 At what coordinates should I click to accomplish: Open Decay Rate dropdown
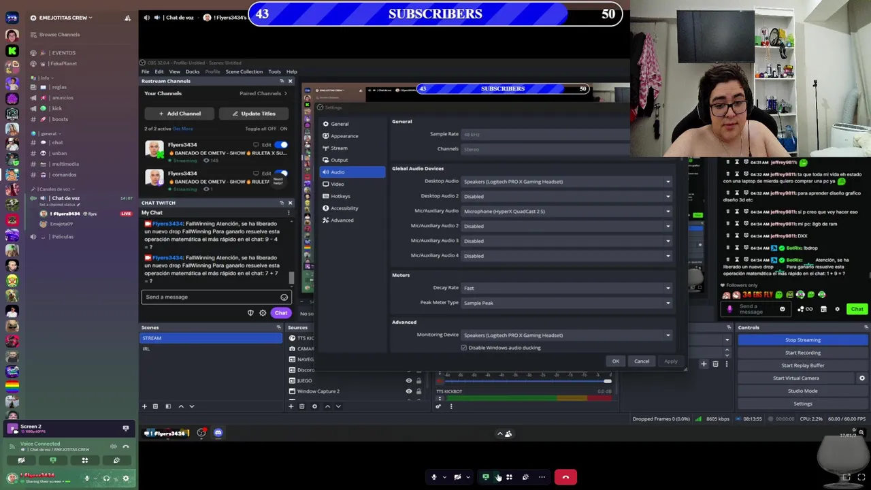point(567,288)
